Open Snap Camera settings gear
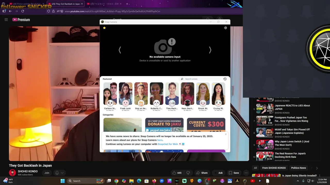Viewport: 330px width, 185px height. pos(226,28)
